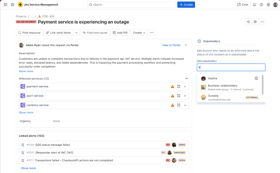Click the Find root cause button

[95, 33]
